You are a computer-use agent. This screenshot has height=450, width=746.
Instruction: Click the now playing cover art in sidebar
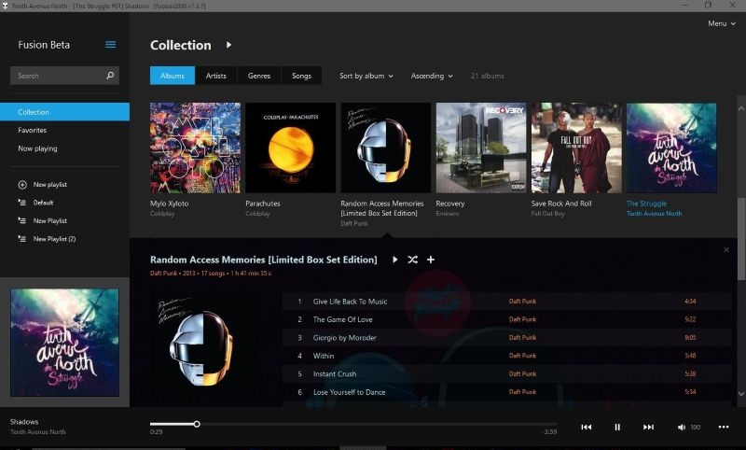coord(64,343)
